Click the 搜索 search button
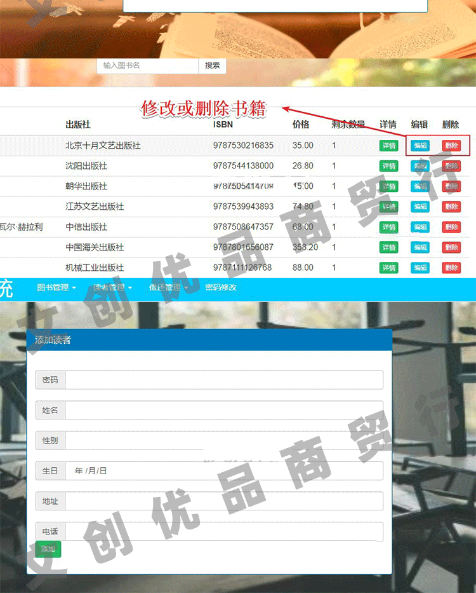Screen dimensions: 476x593 213,66
